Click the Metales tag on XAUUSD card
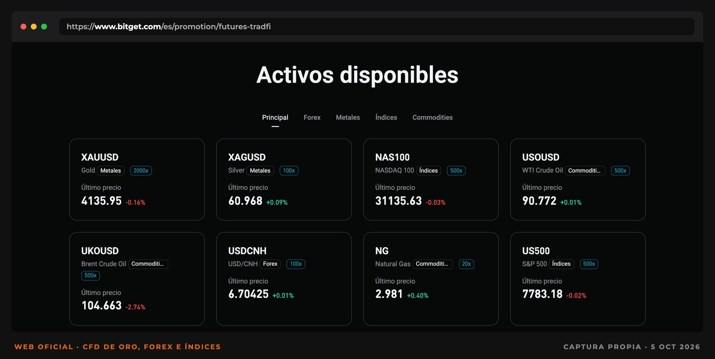The width and height of the screenshot is (715, 359). click(x=110, y=171)
